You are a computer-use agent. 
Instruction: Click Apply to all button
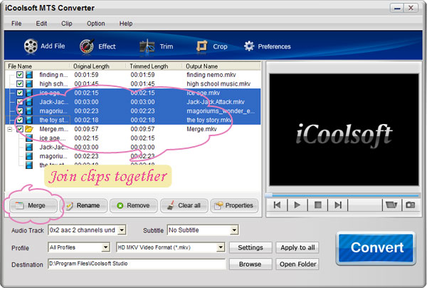(297, 247)
